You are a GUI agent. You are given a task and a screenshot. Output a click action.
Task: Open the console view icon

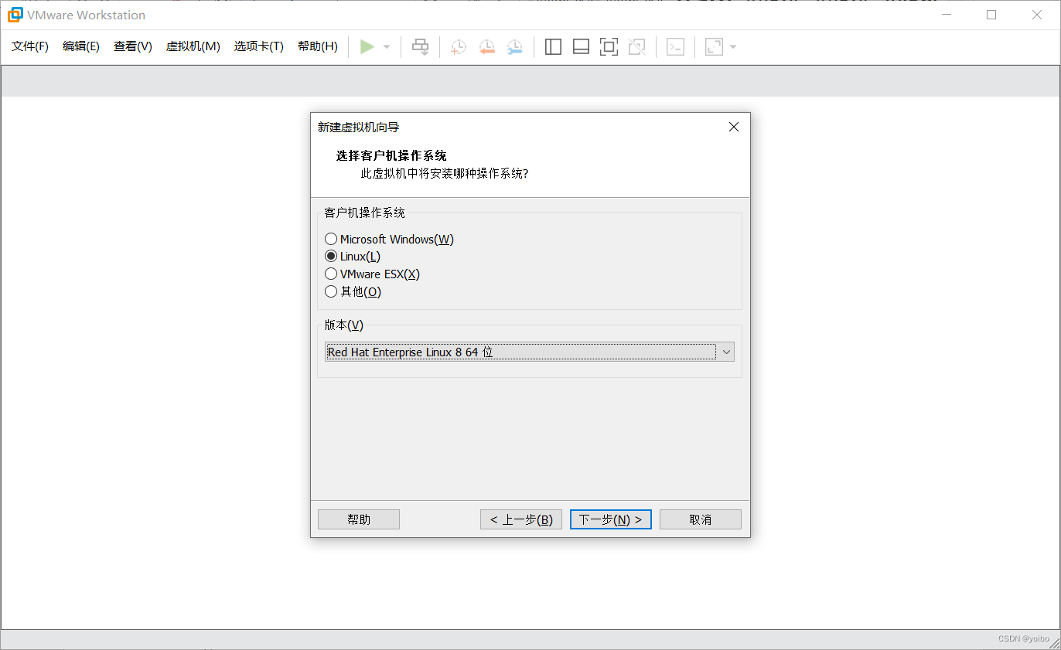675,47
